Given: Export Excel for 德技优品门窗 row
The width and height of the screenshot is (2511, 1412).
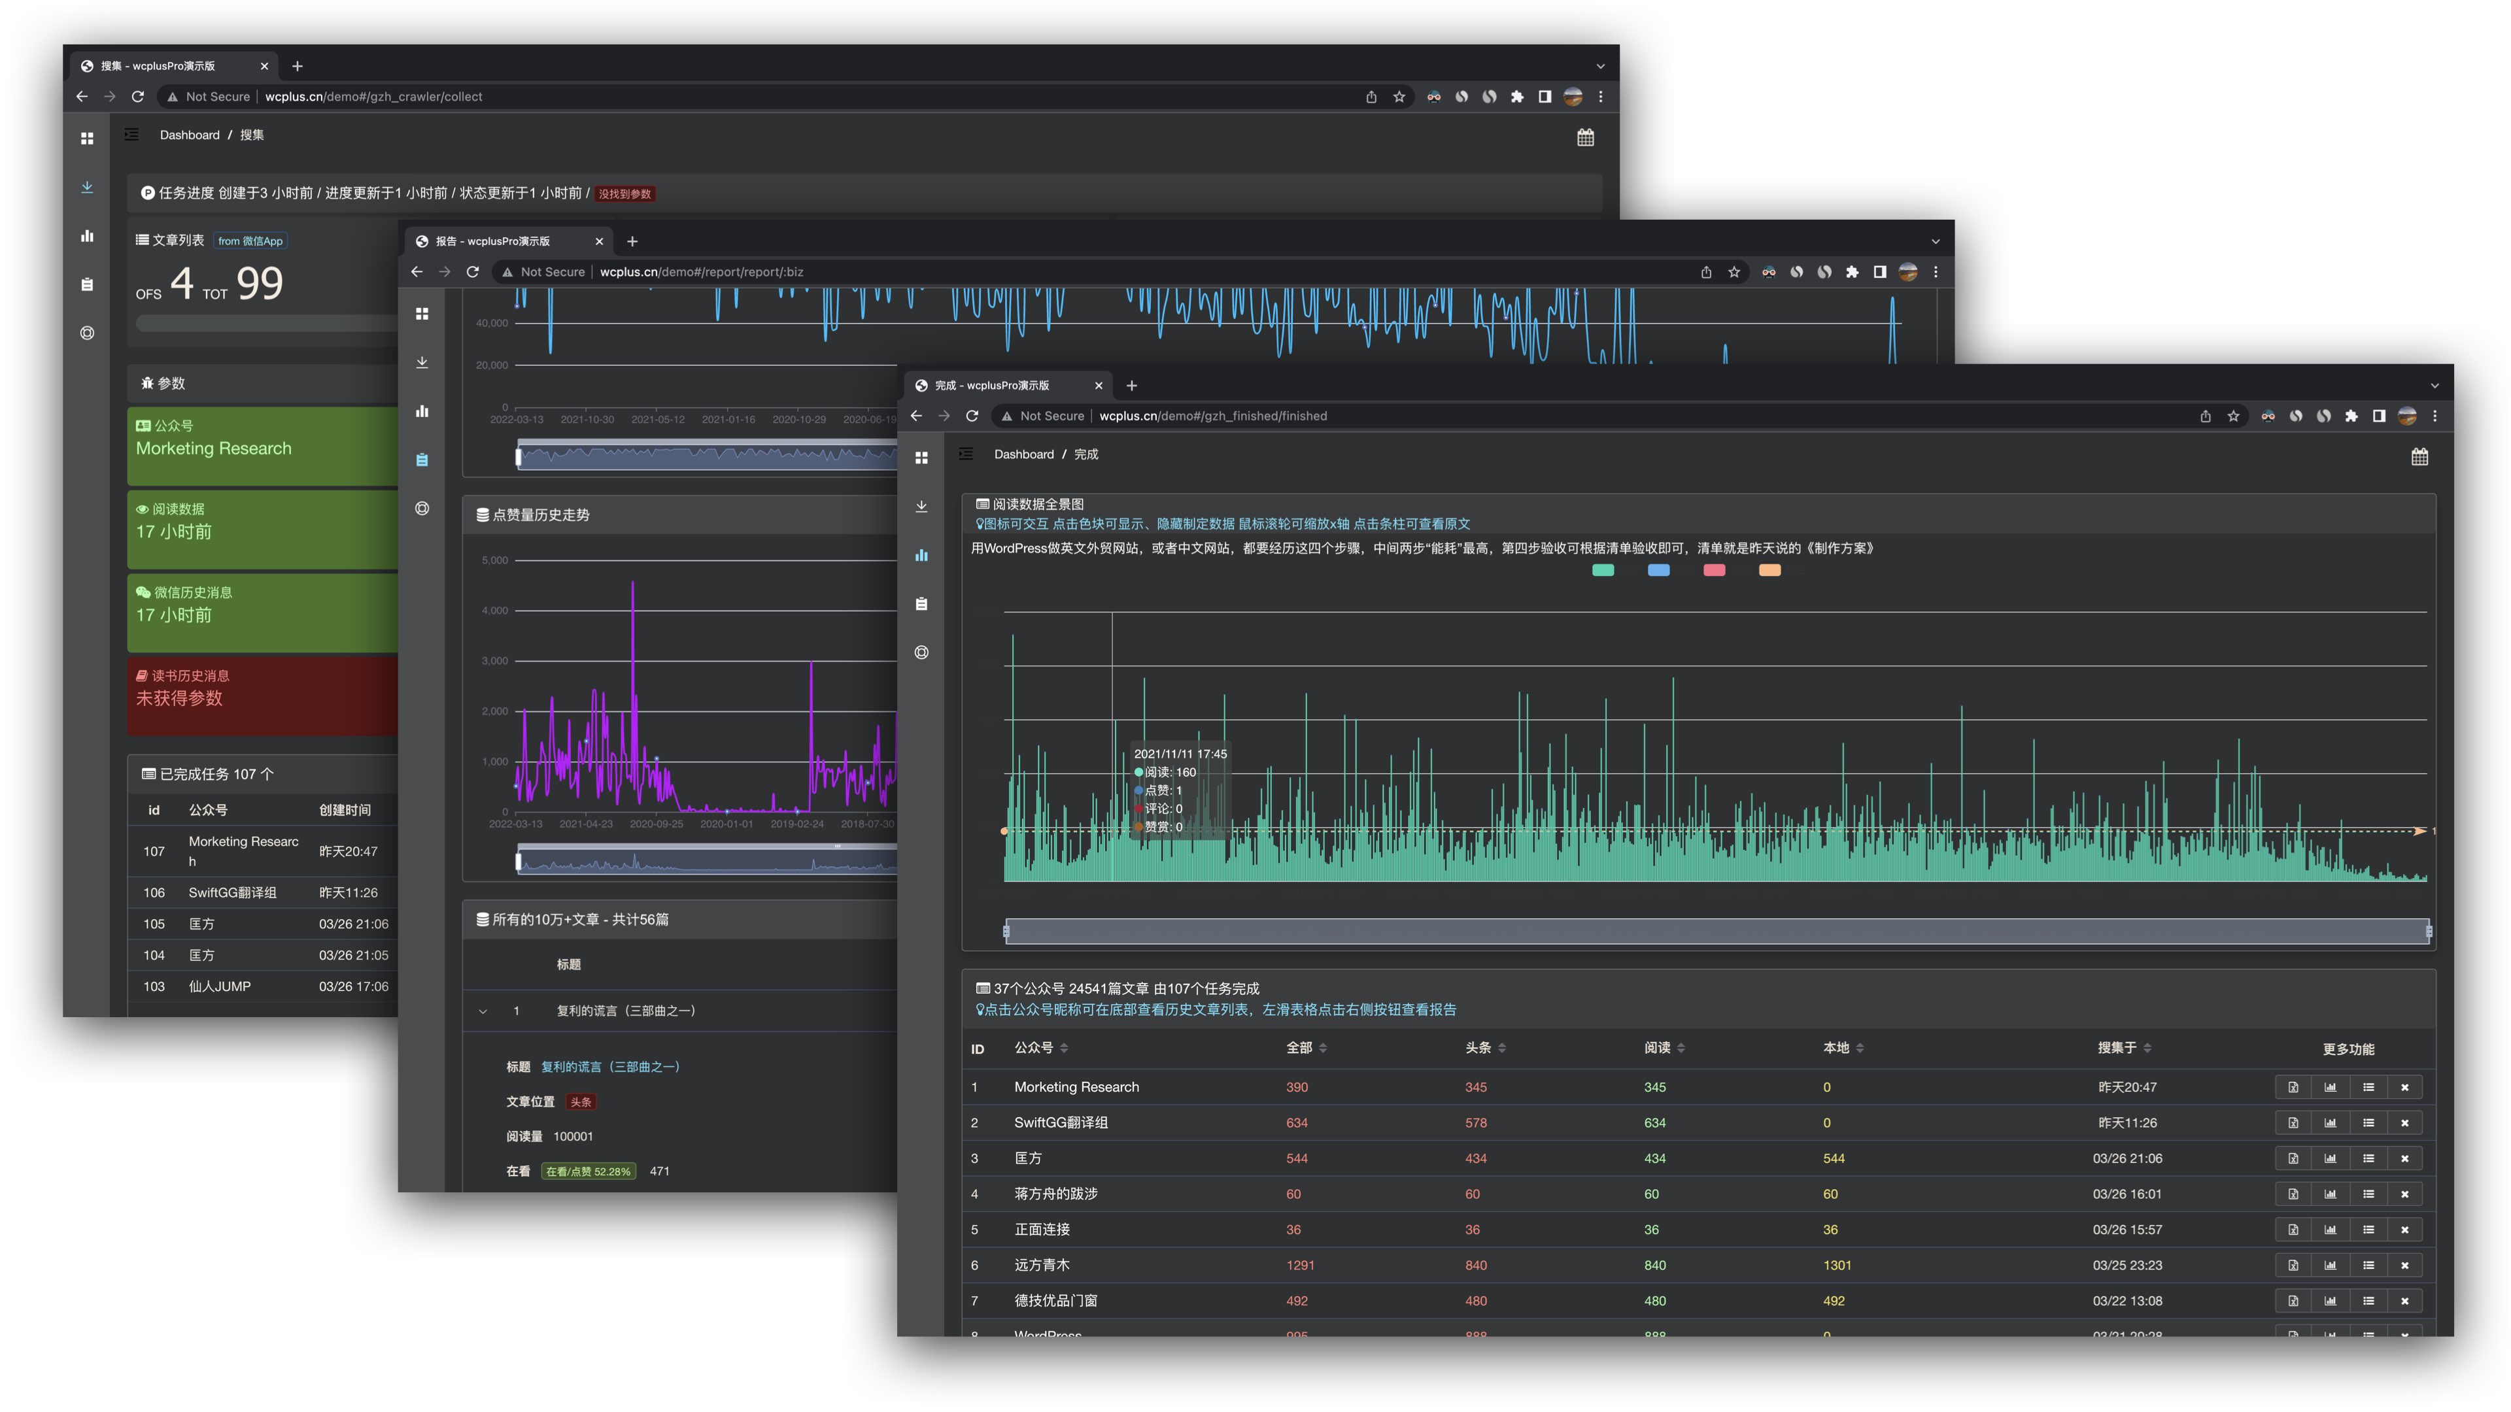Looking at the screenshot, I should [2293, 1301].
